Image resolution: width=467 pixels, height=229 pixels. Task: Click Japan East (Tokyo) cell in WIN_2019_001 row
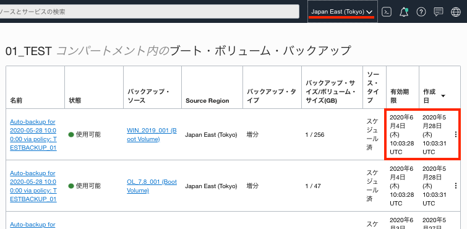pyautogui.click(x=211, y=135)
